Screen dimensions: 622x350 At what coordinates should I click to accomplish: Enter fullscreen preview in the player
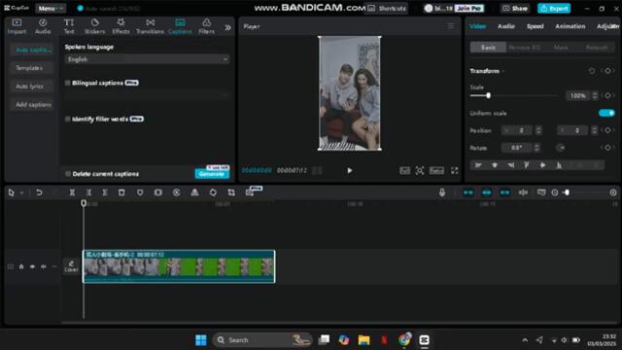click(x=455, y=171)
